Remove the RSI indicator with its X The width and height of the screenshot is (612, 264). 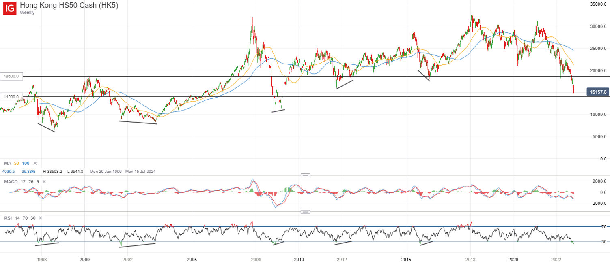pyautogui.click(x=40, y=218)
